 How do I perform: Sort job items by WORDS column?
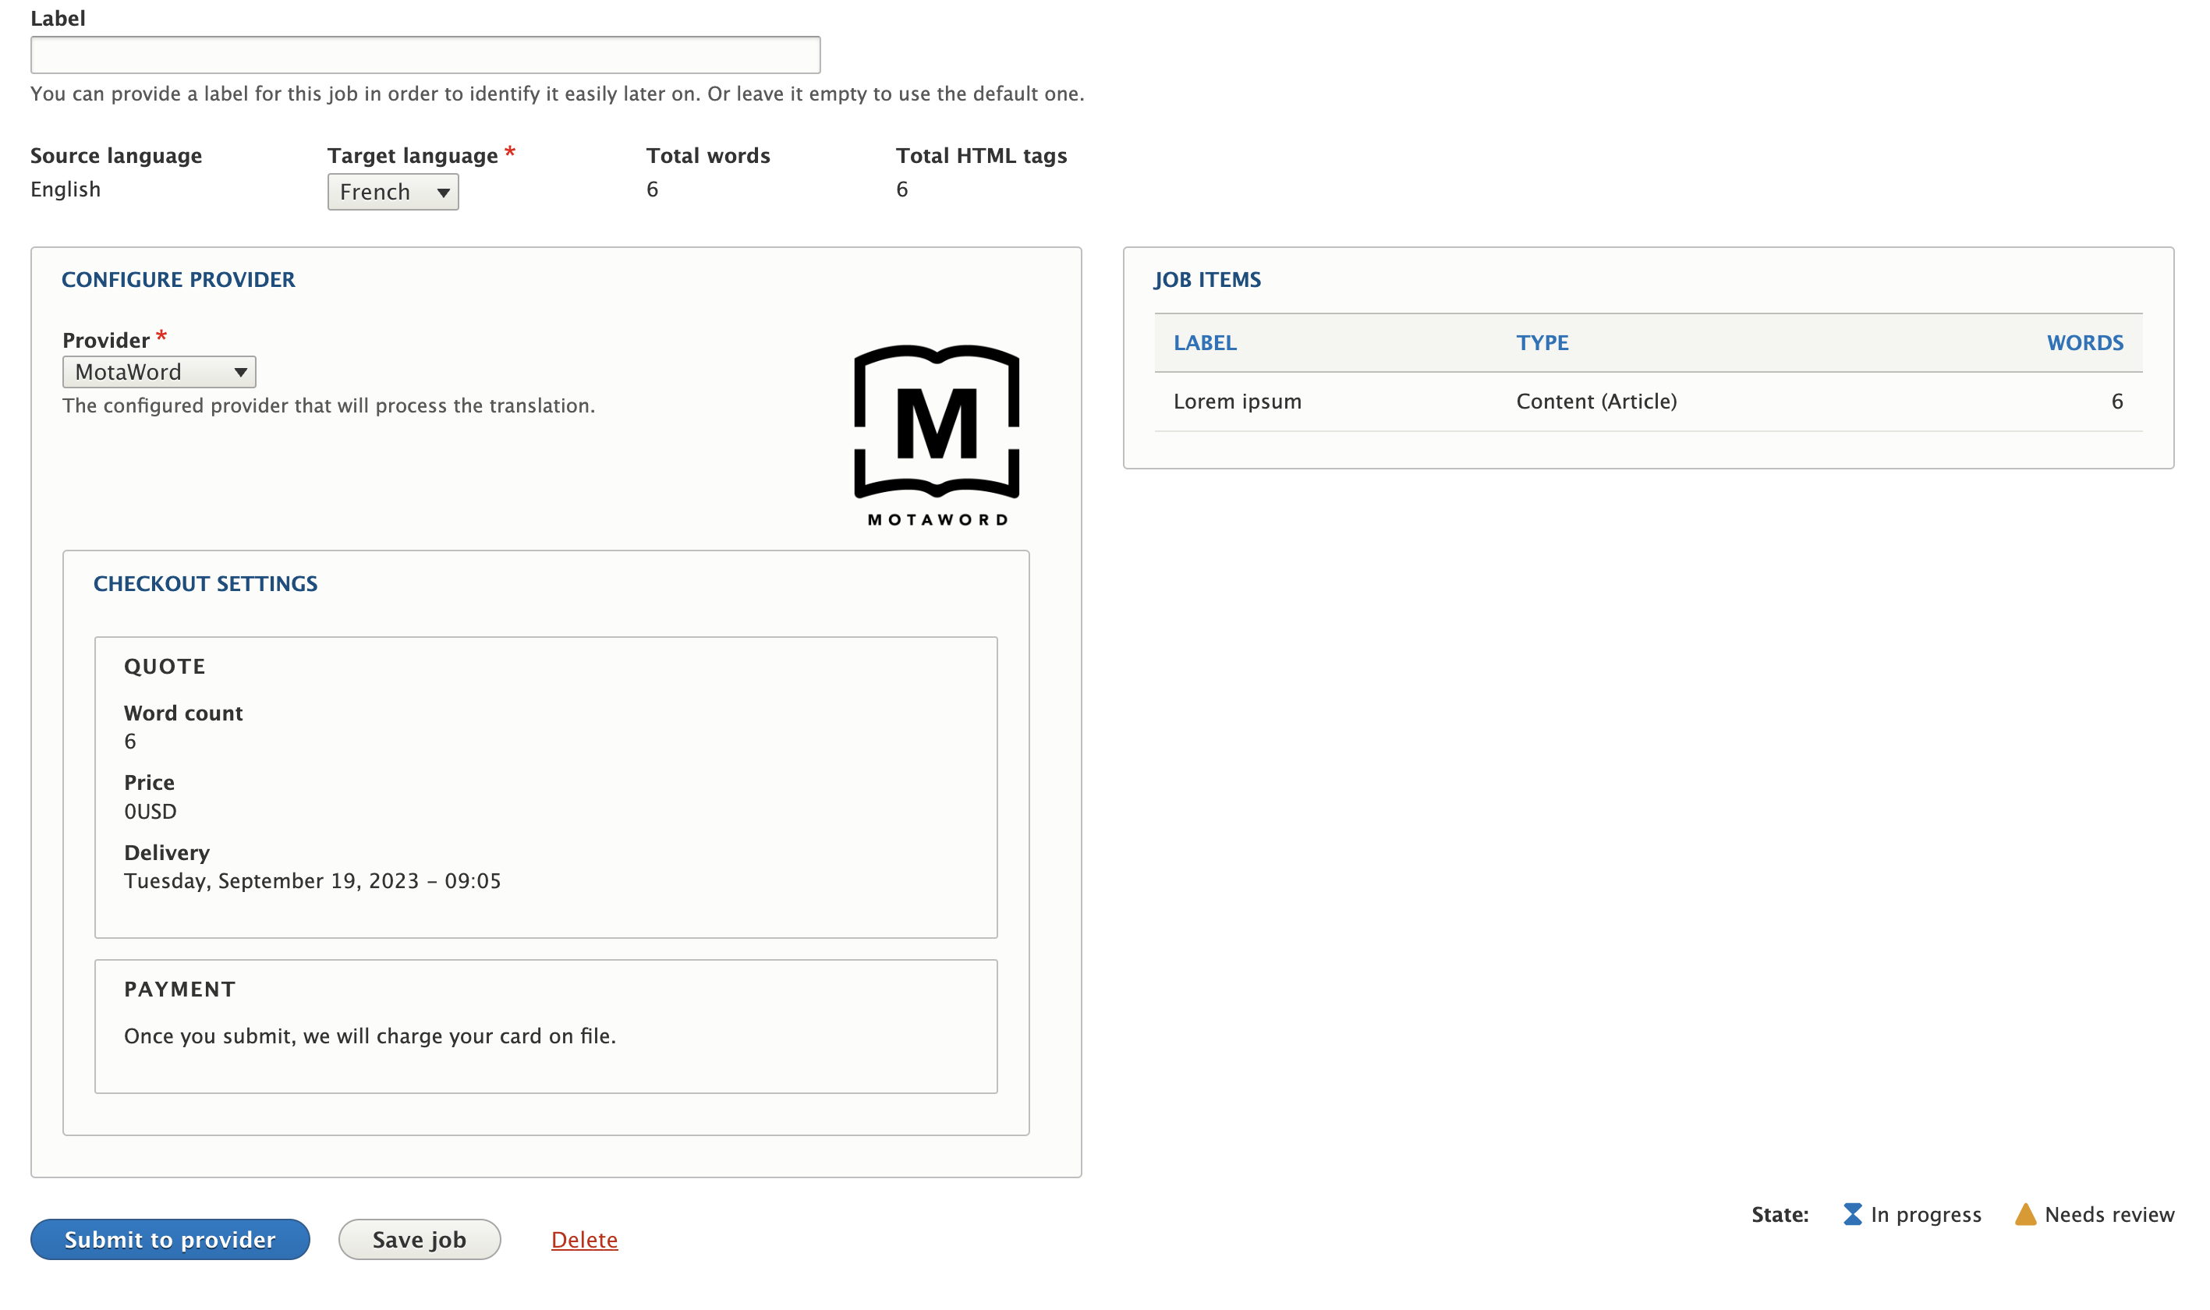point(2084,342)
